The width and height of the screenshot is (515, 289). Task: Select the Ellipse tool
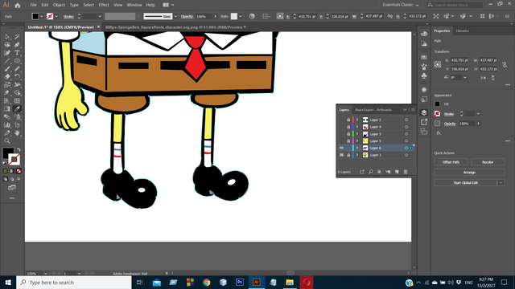(x=17, y=61)
